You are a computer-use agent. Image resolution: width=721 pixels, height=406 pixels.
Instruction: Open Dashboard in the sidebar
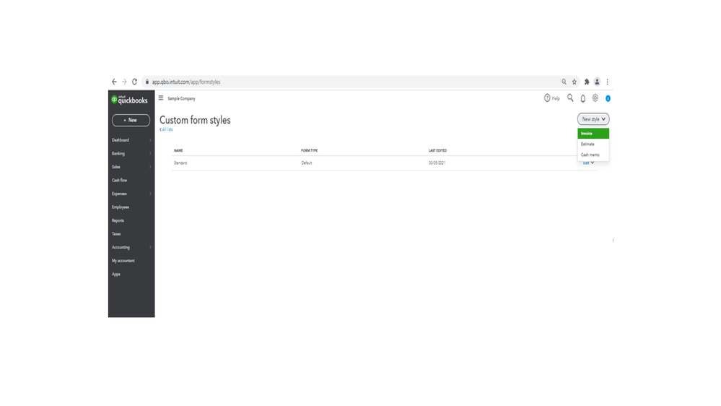[x=121, y=140]
